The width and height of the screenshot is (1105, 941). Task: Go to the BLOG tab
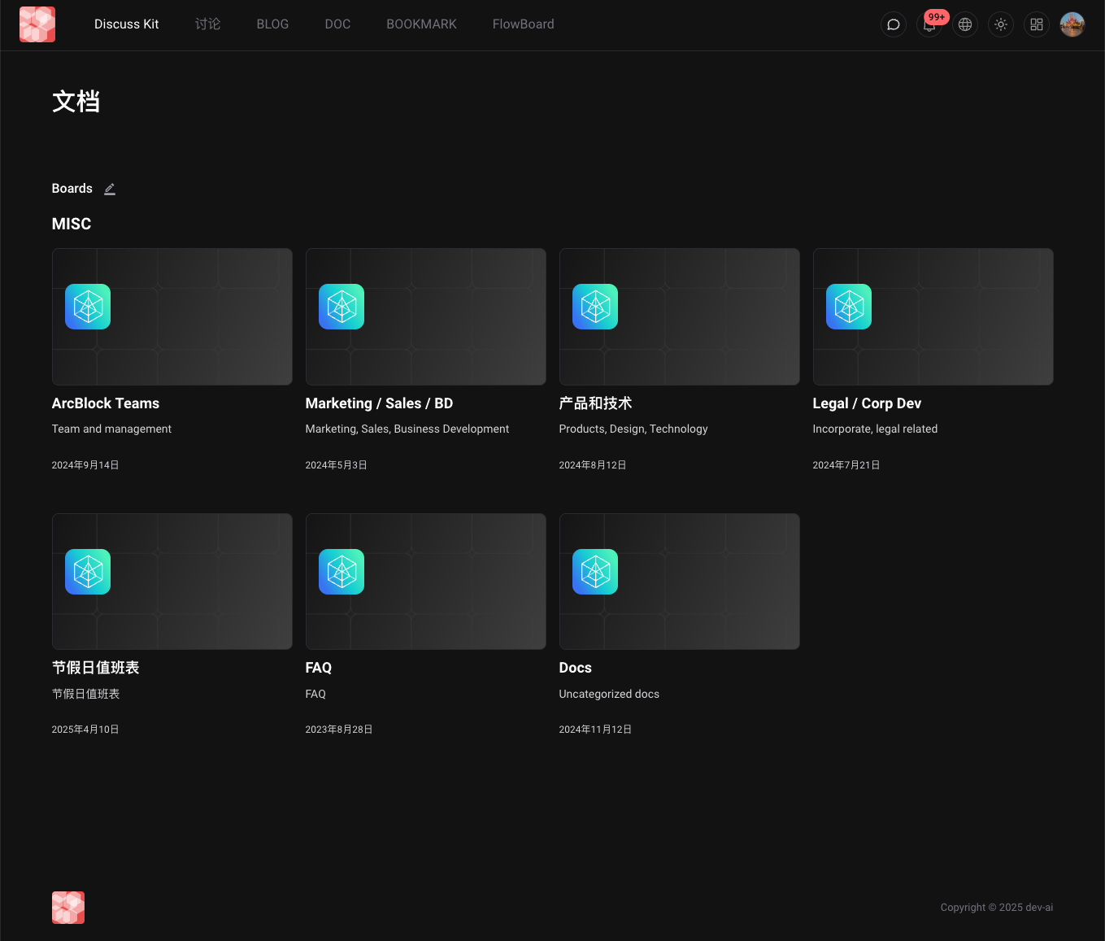tap(272, 24)
